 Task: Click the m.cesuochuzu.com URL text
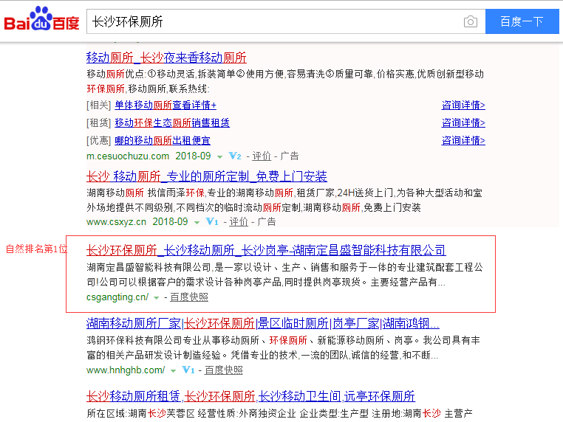coord(128,156)
